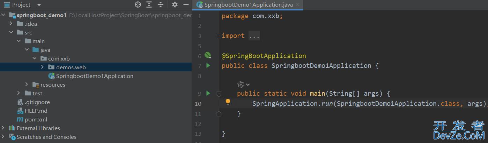The image size is (488, 143).
Task: Select the test folder row
Action: 96,93
